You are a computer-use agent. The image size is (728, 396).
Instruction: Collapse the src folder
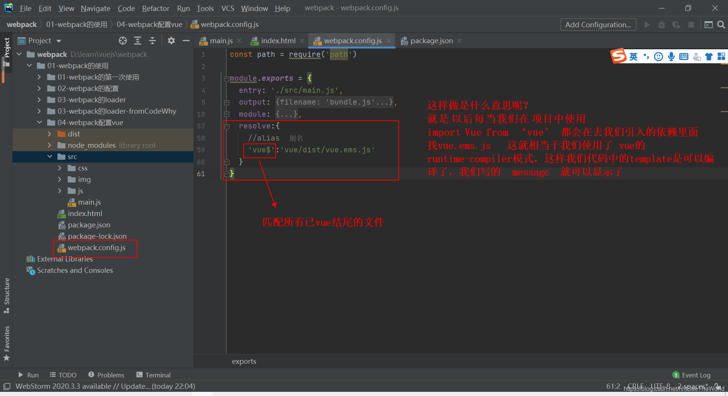click(x=50, y=157)
